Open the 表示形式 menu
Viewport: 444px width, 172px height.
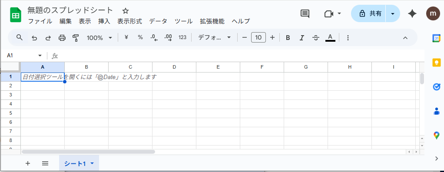click(130, 21)
